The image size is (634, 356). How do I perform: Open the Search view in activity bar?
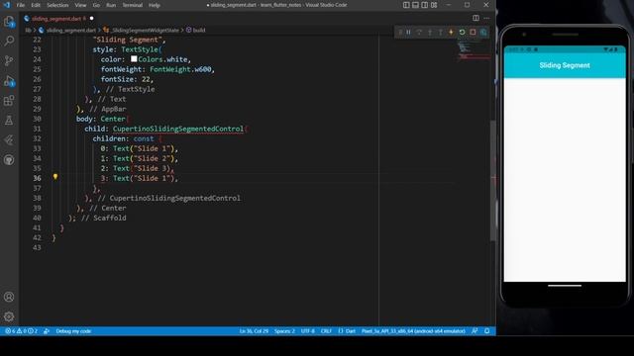coord(9,41)
